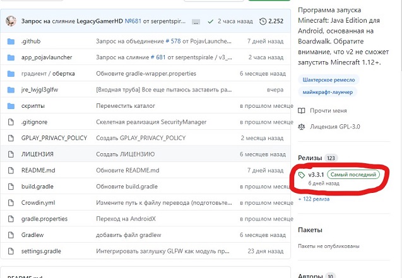402x278 pixels.
Task: Open the + 122 релиза link
Action: pyautogui.click(x=313, y=199)
